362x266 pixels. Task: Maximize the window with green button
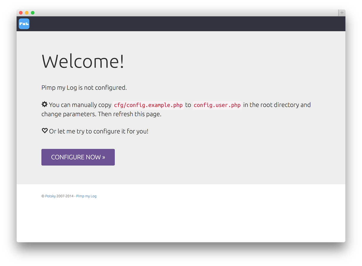coord(33,13)
